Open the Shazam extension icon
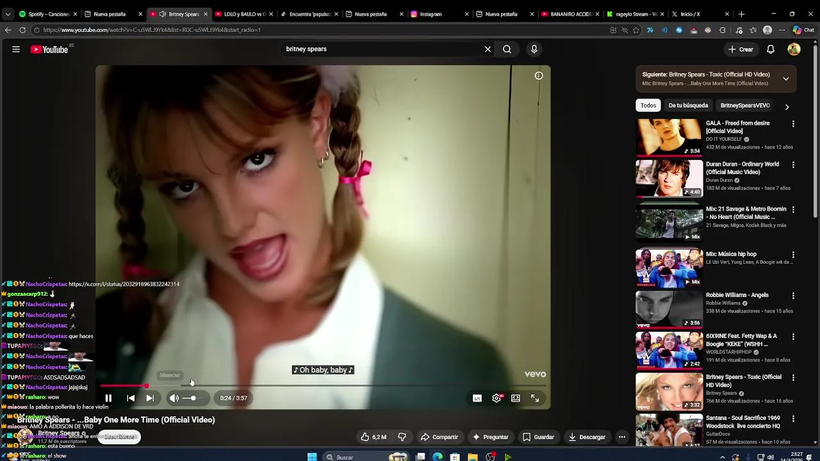Viewport: 820px width, 461px height. 679,30
